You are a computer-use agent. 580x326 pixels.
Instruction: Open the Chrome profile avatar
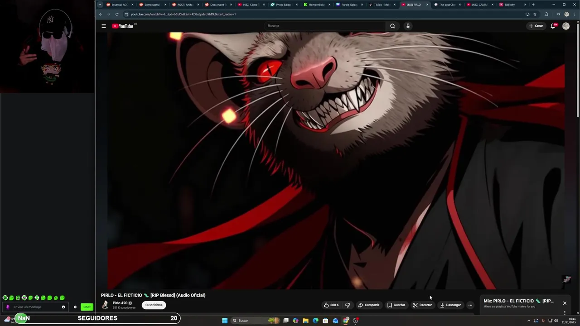click(x=566, y=14)
